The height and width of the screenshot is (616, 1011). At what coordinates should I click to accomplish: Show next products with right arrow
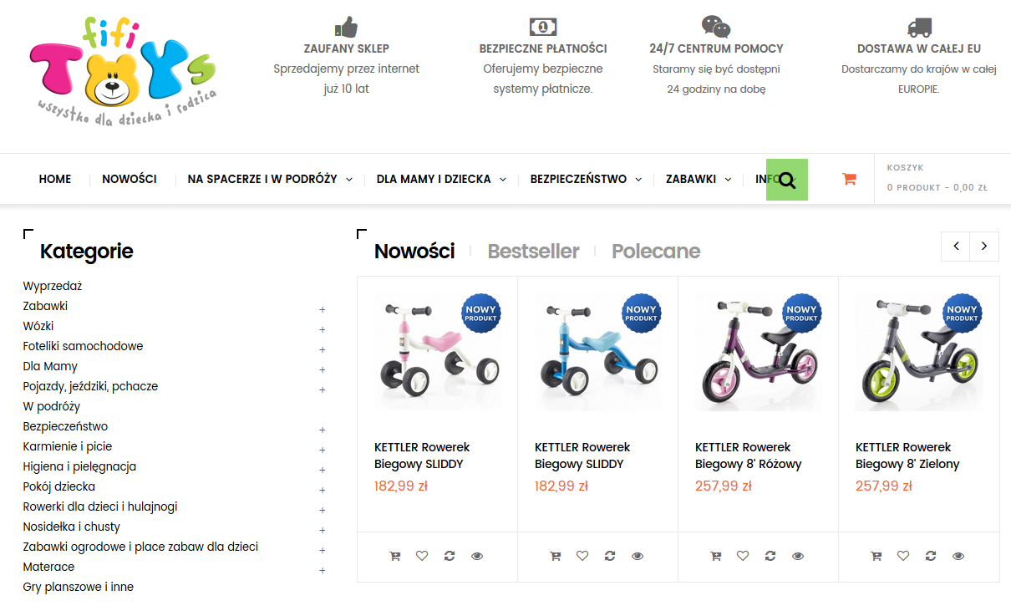tap(984, 247)
